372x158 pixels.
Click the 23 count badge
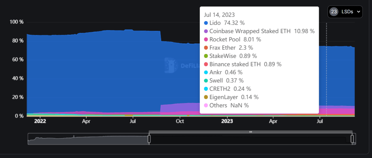point(334,12)
